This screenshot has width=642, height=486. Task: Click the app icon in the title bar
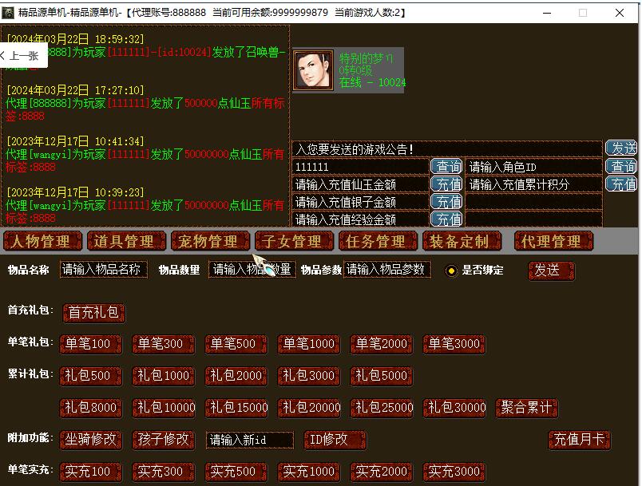[10, 13]
